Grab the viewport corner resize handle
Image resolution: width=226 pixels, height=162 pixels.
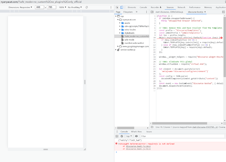[85, 149]
